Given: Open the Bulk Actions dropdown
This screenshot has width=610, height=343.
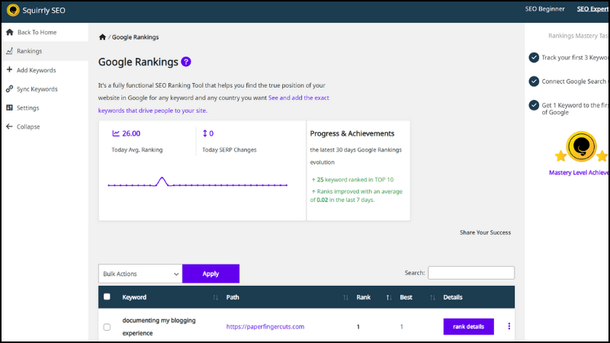Looking at the screenshot, I should click(140, 274).
